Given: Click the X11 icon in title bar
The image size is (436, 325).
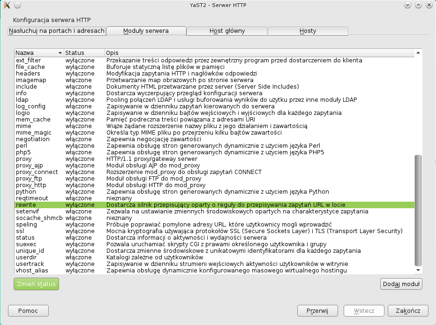Looking at the screenshot, I should point(7,5).
